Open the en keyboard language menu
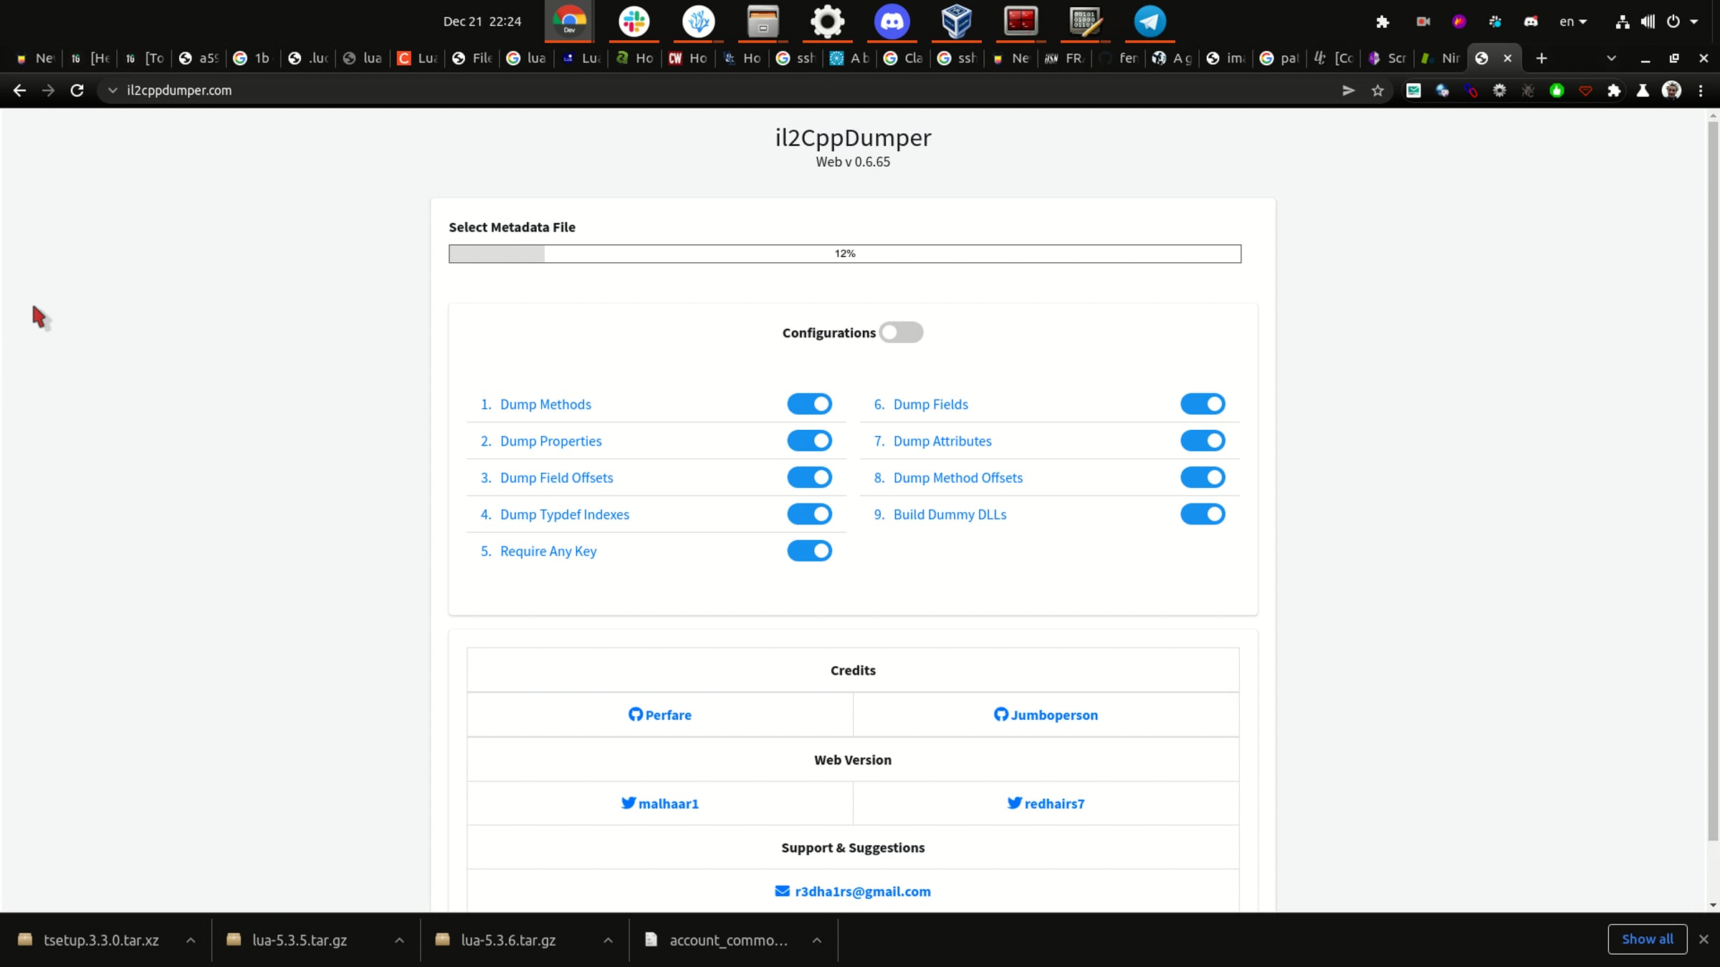The width and height of the screenshot is (1720, 967). [1573, 21]
